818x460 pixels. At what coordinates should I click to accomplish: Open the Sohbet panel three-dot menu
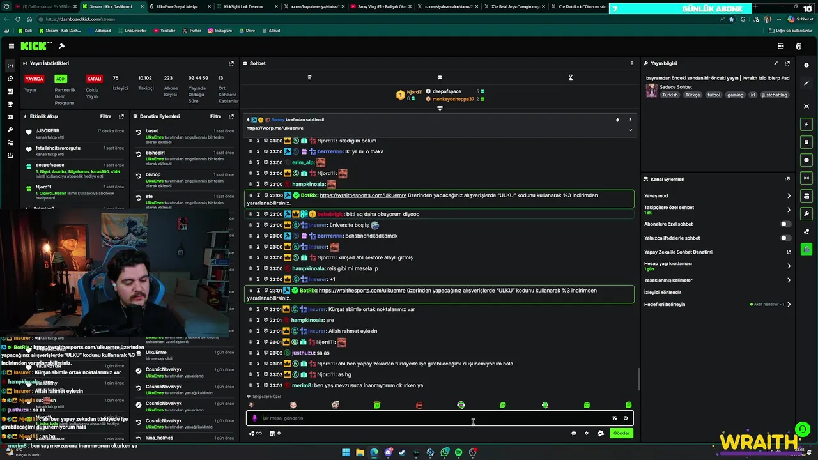632,63
